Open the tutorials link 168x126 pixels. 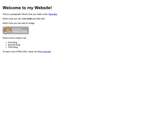[x=47, y=52]
